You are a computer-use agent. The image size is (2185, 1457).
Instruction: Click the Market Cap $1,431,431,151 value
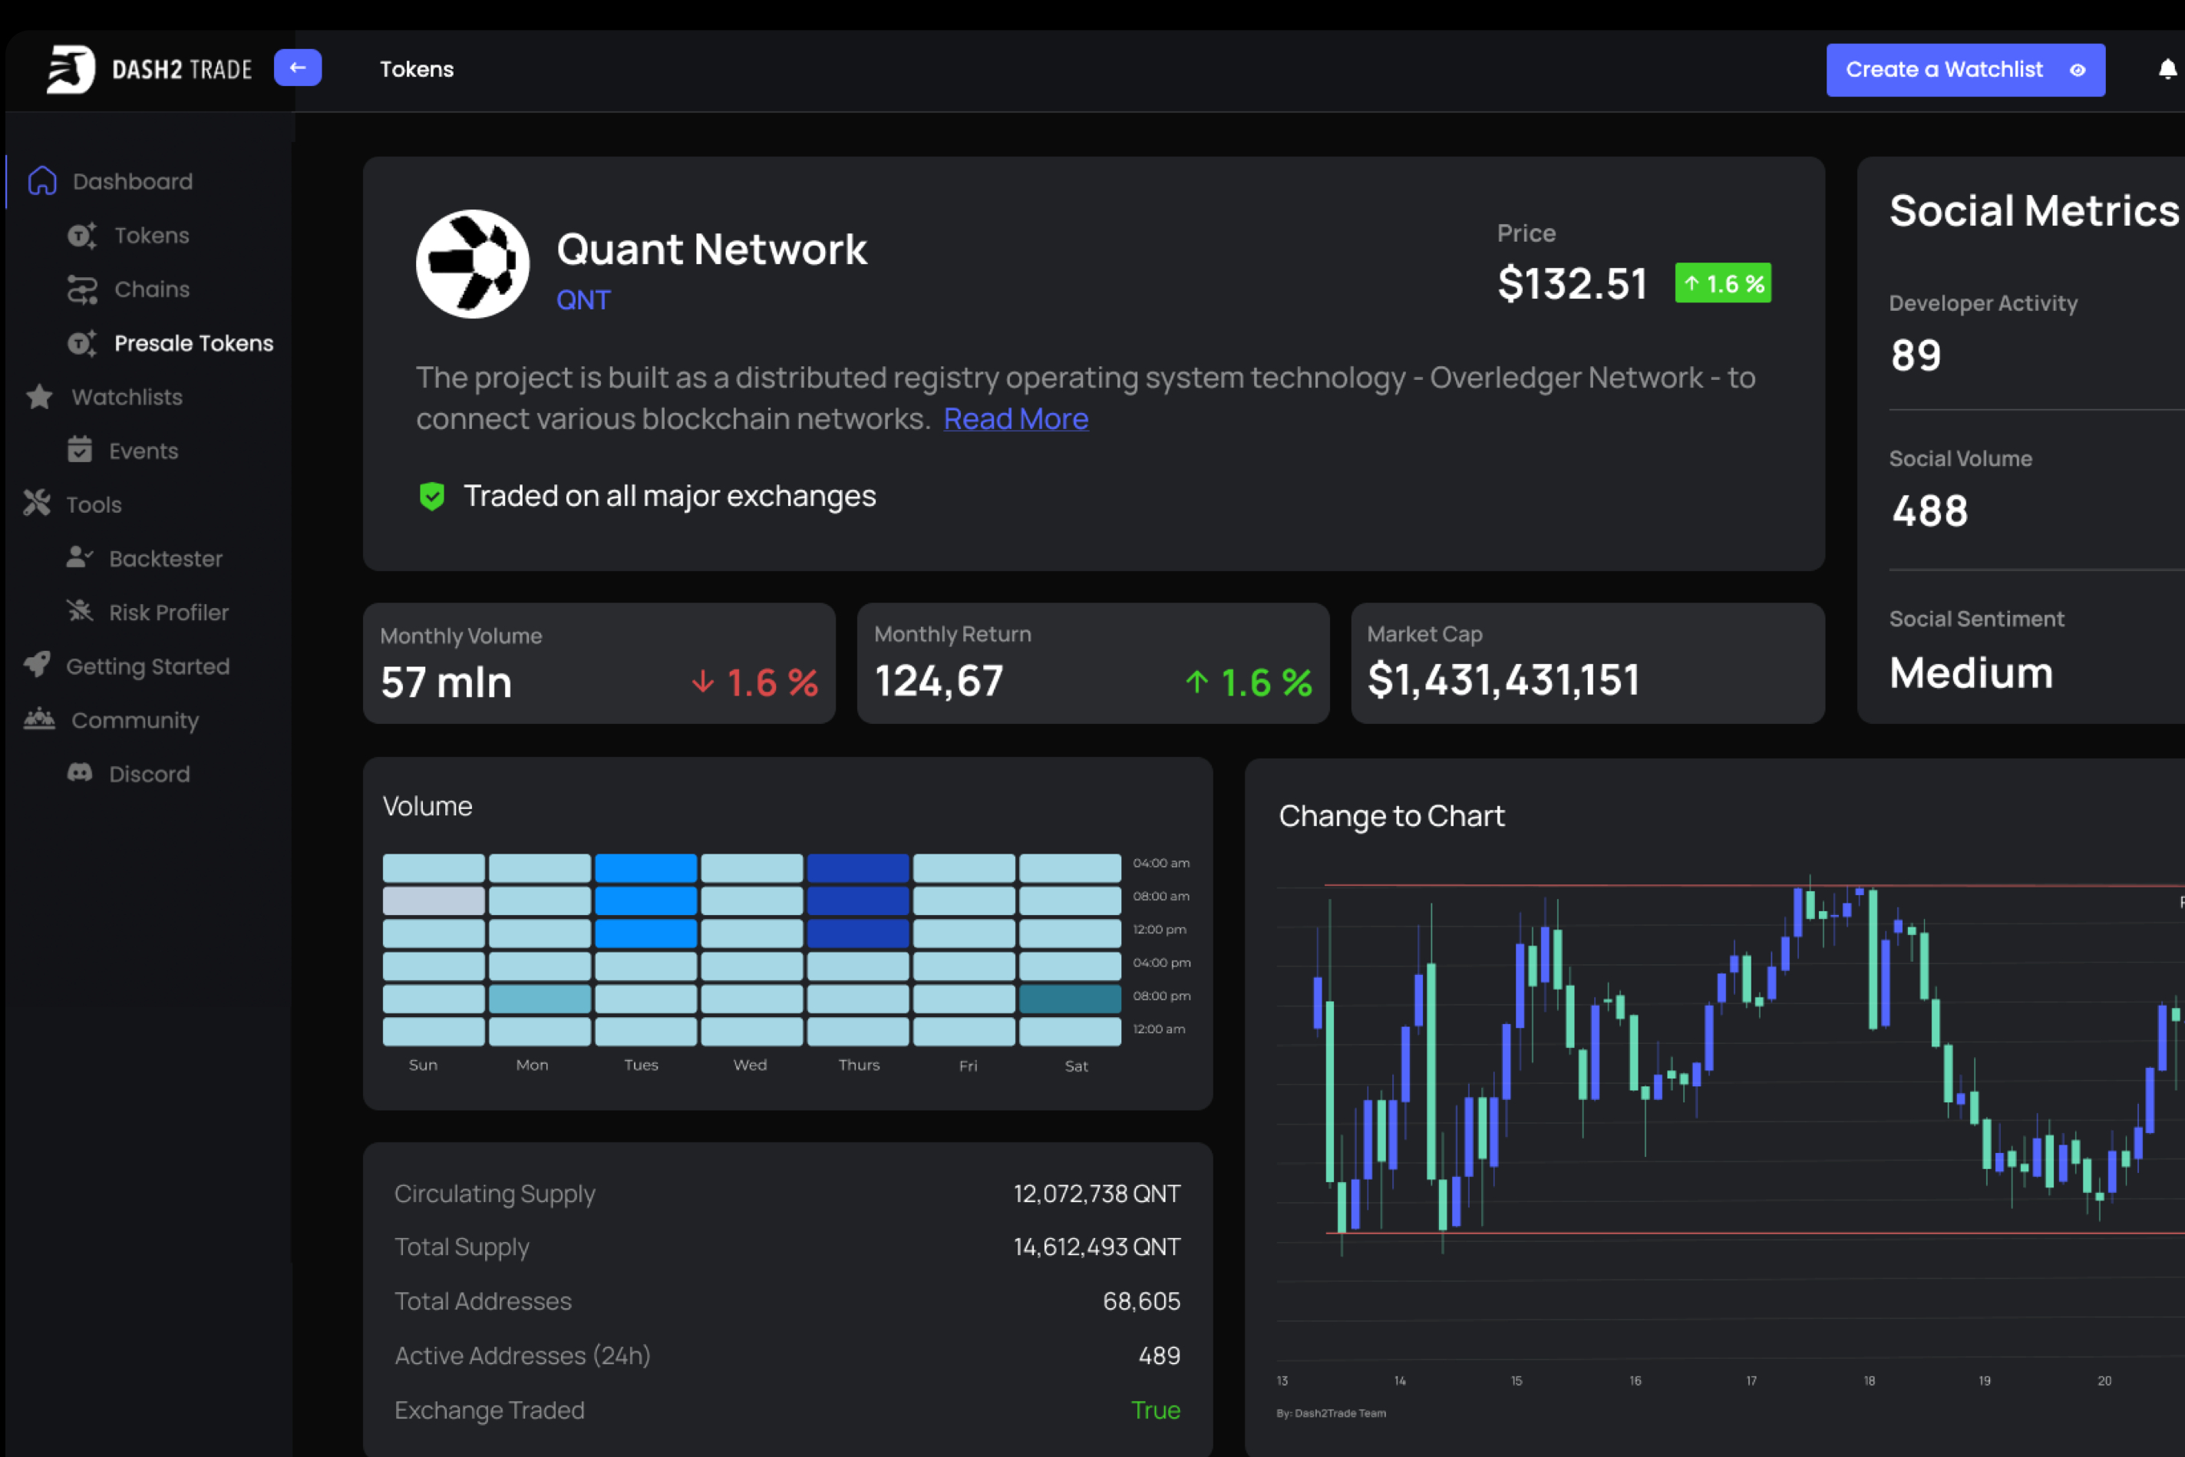(1503, 679)
